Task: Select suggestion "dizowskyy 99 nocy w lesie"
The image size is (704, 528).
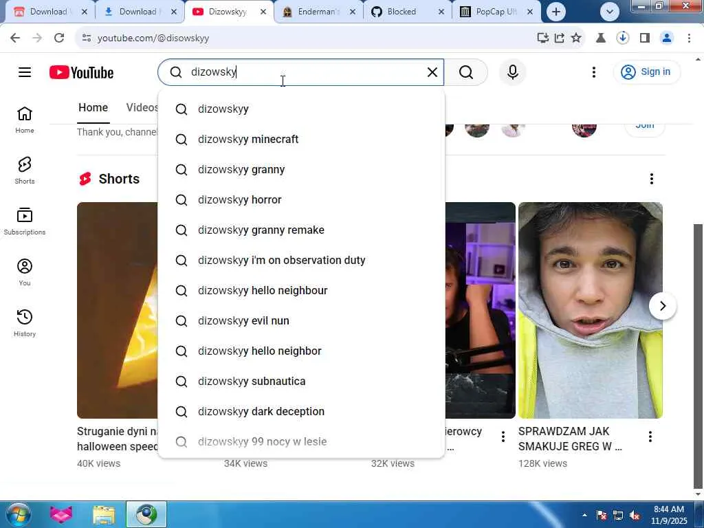Action: 301,441
